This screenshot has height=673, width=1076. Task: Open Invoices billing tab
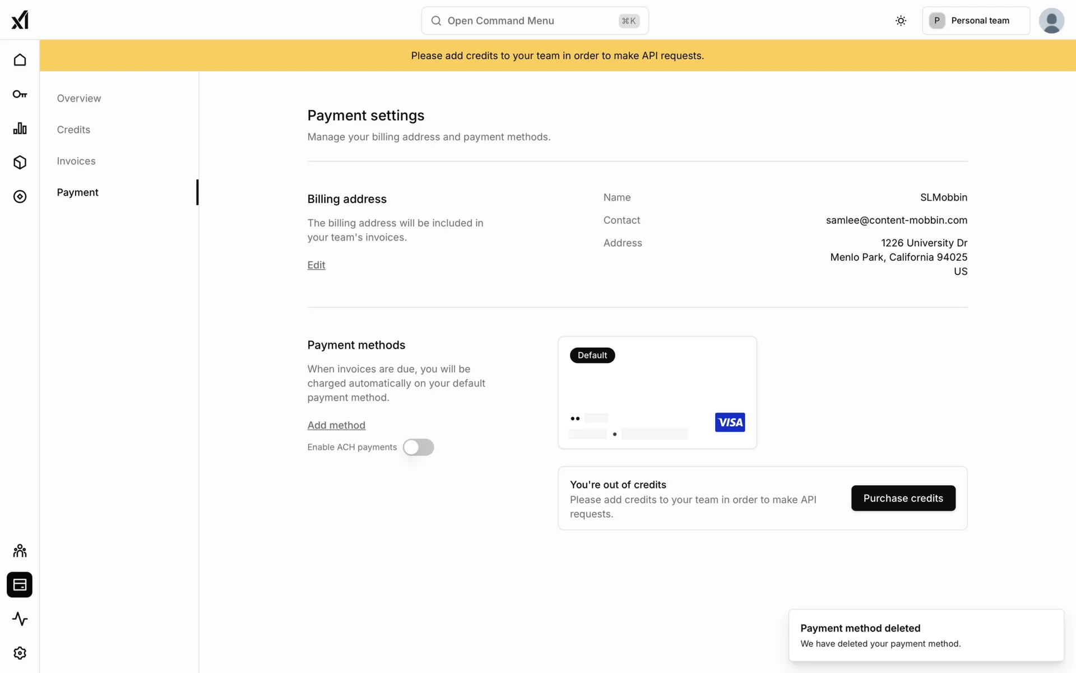[76, 161]
